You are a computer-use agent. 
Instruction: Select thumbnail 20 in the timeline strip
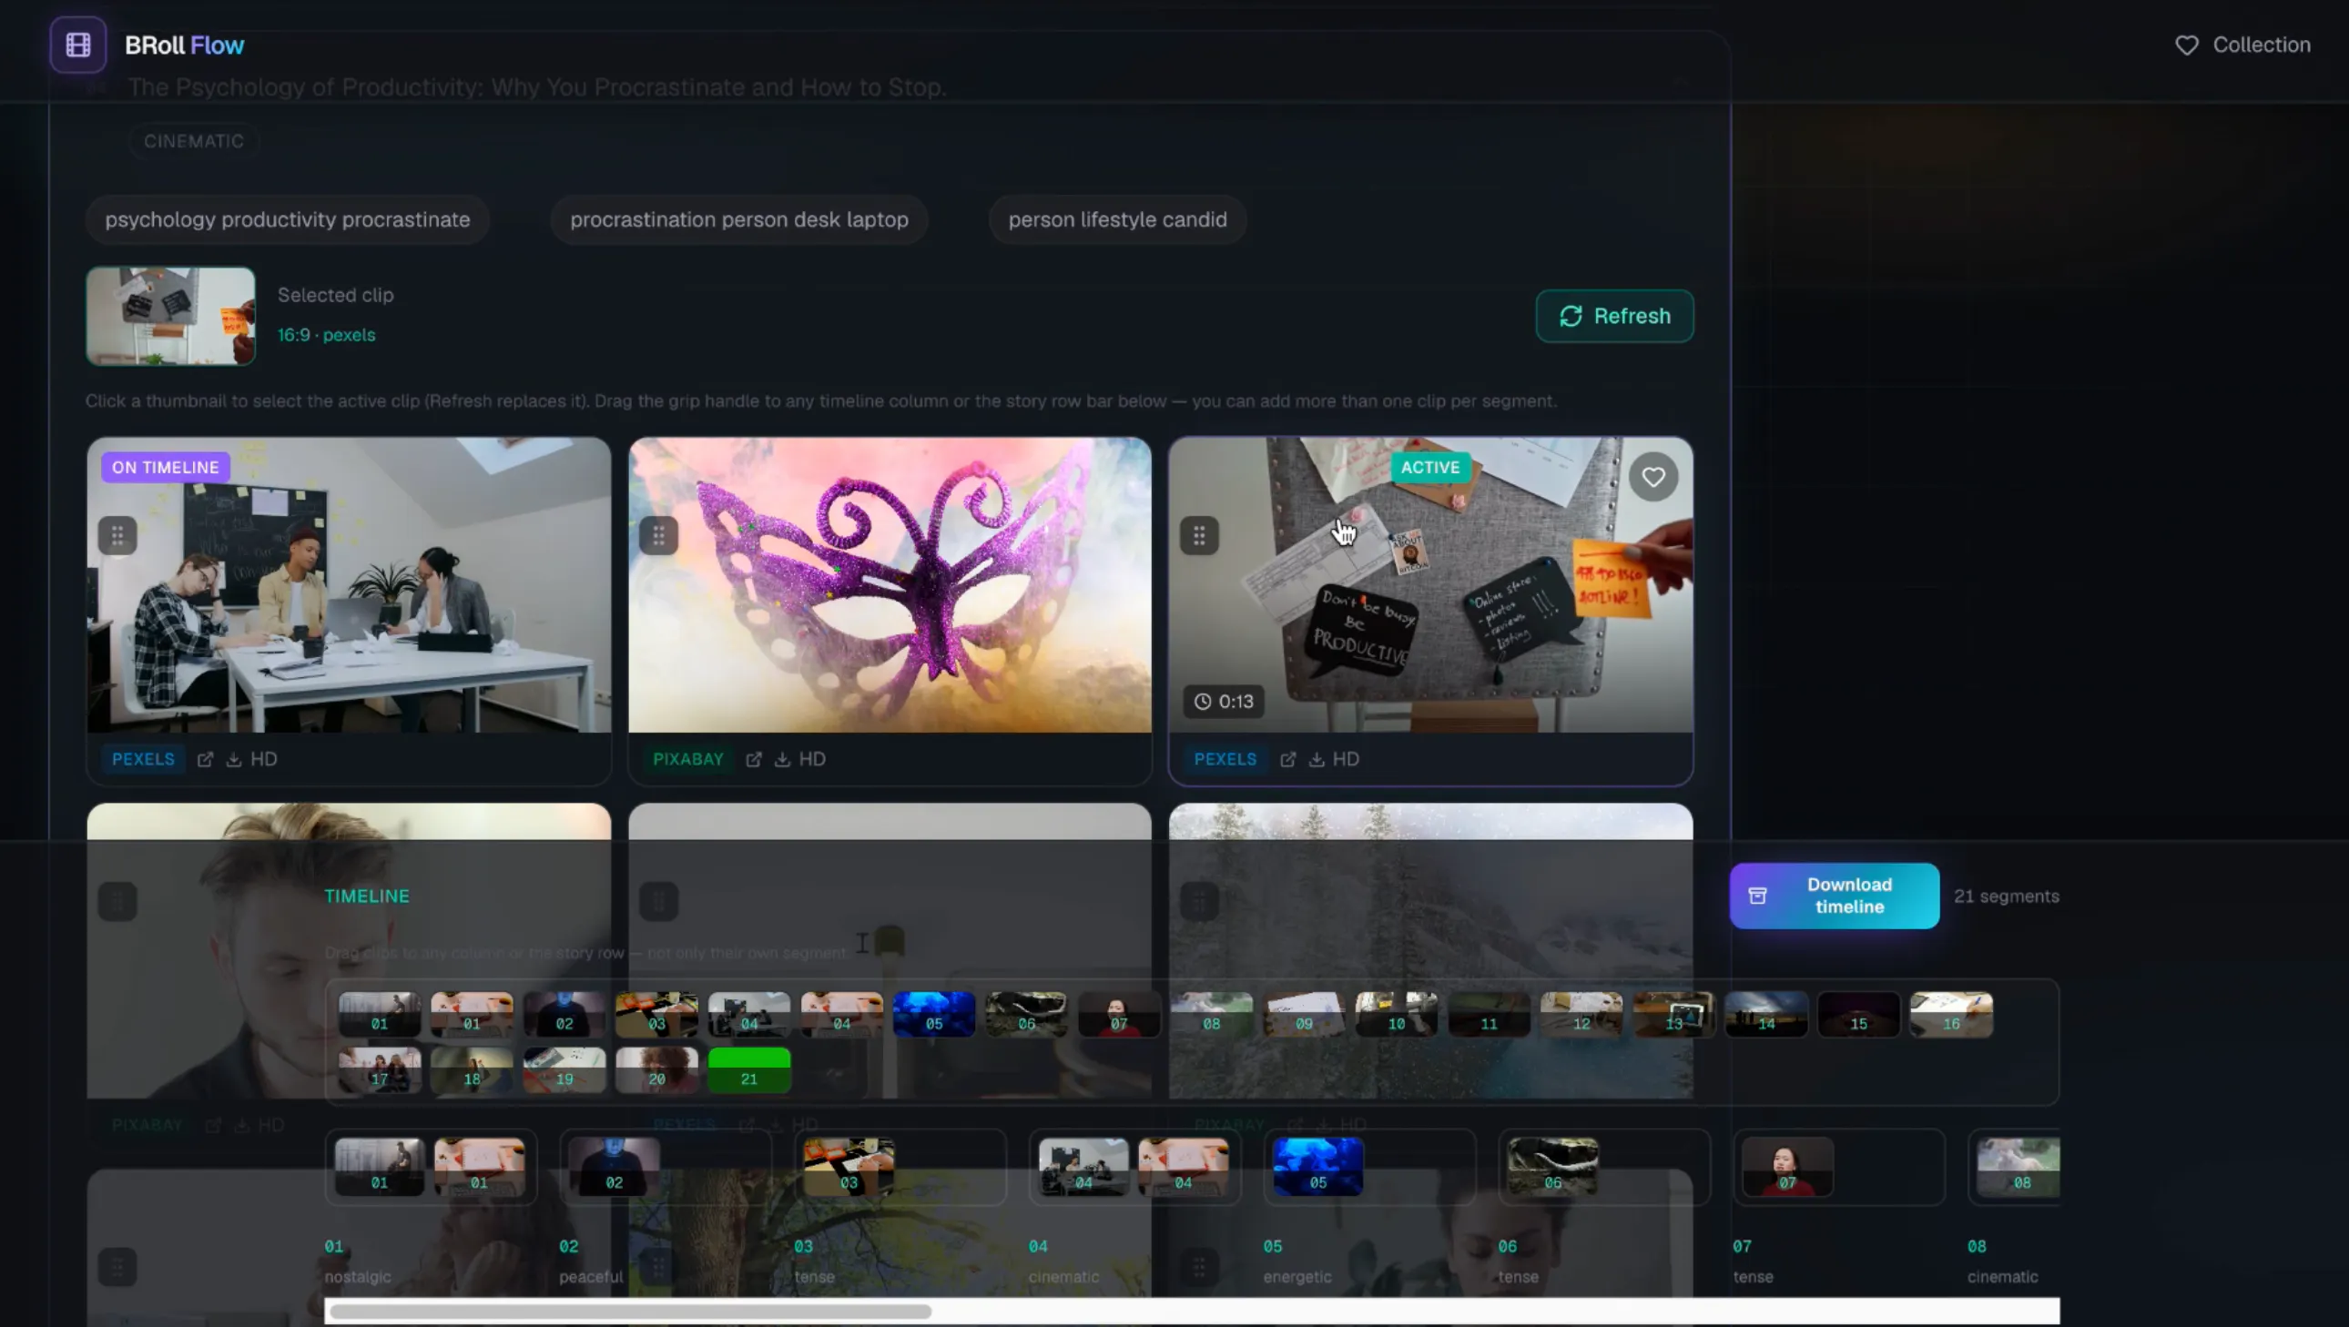(x=656, y=1070)
